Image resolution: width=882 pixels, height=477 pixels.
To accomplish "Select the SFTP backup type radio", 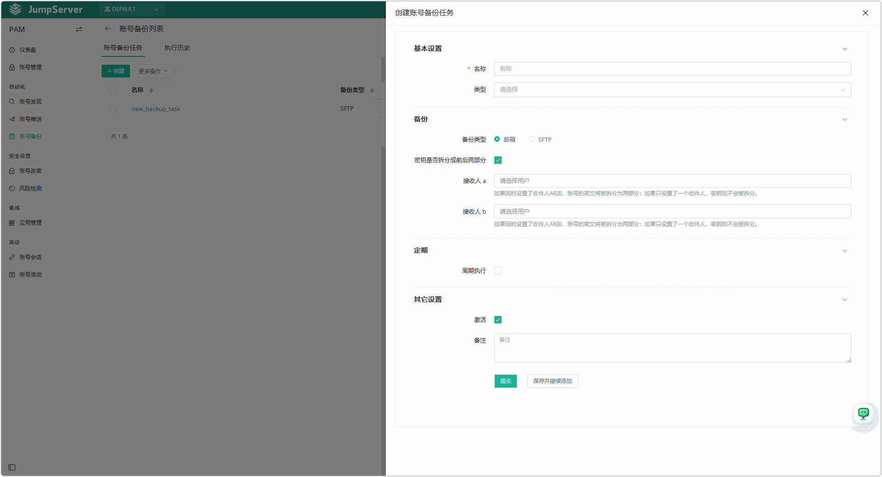I will coord(532,139).
